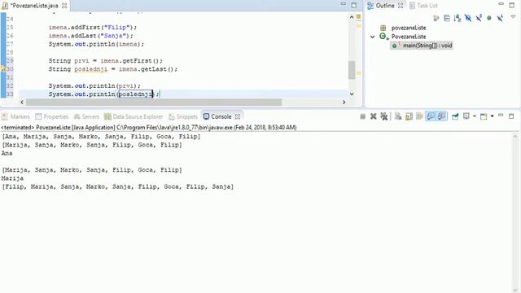Minimize the Outline panel

point(501,5)
